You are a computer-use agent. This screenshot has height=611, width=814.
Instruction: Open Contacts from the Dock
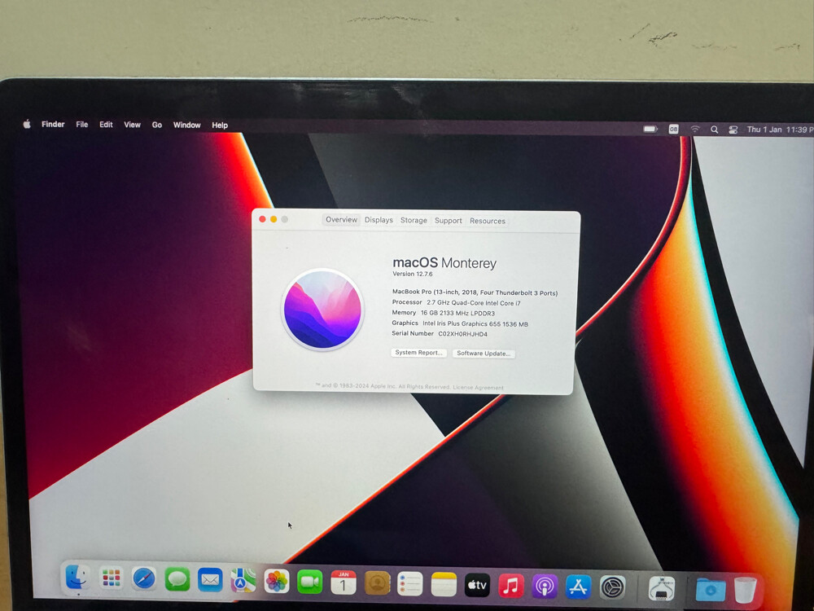(378, 583)
